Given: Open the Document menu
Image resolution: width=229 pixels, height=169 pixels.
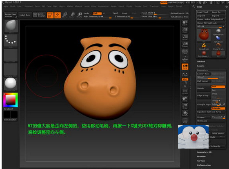Looking at the screenshot, I should pyautogui.click(x=29, y=7).
